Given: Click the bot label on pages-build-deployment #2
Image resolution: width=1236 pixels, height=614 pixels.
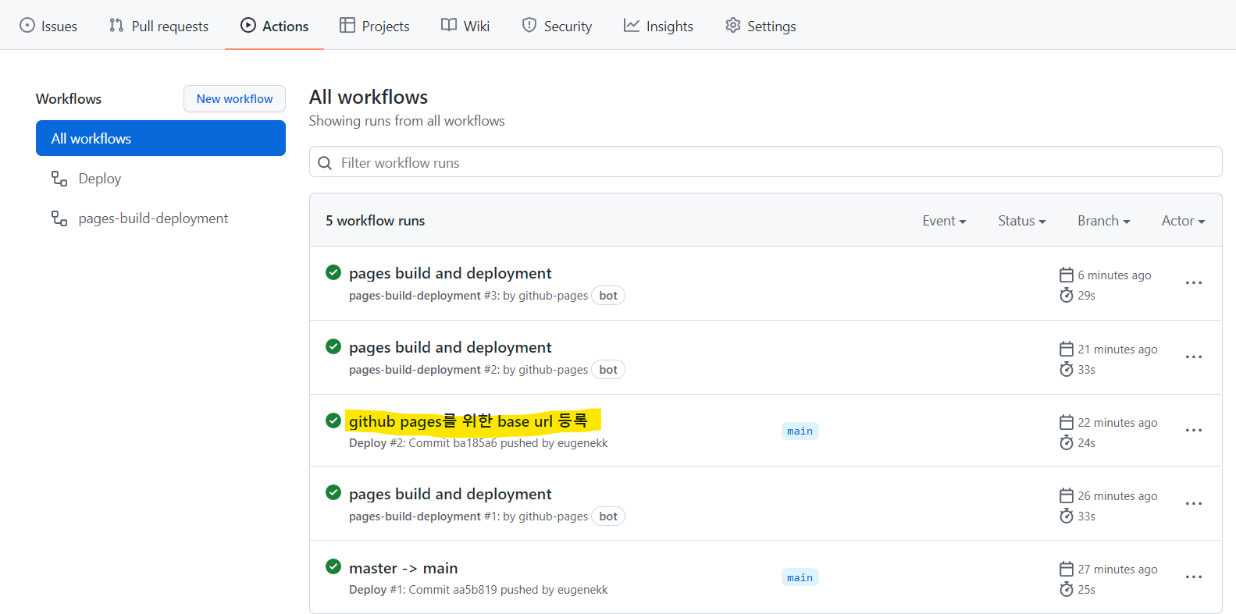Looking at the screenshot, I should (608, 370).
